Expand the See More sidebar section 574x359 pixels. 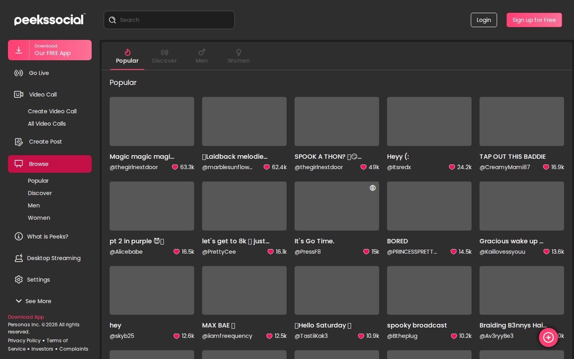33,301
